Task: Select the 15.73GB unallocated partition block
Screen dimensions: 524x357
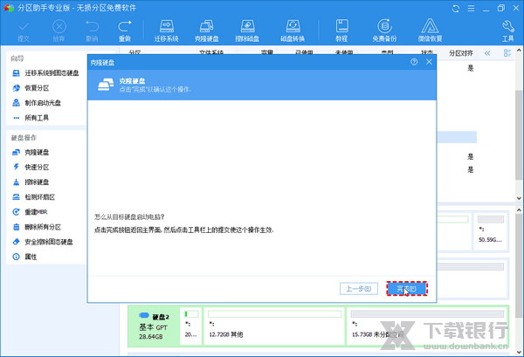Action: tap(427, 326)
